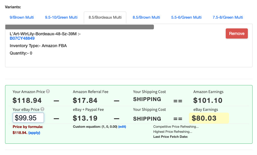The image size is (257, 155).
Task: Click help icon beside Your eBay Price
Action: click(42, 109)
